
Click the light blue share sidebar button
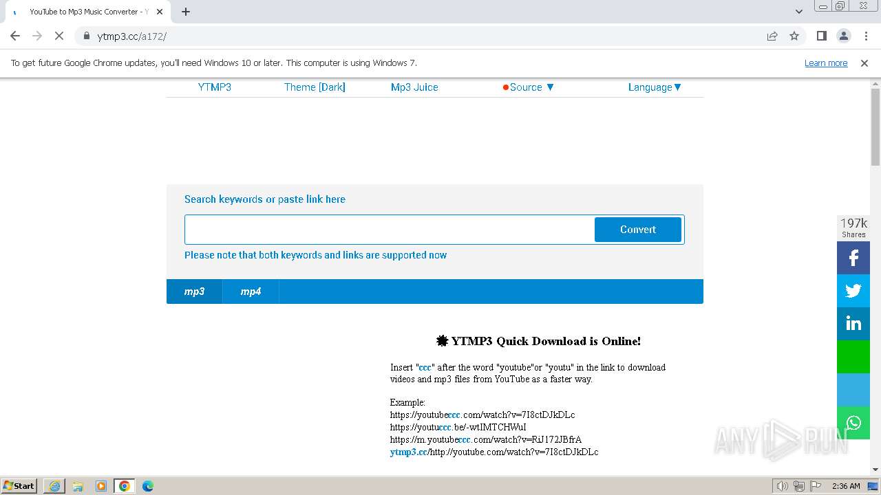coord(853,390)
